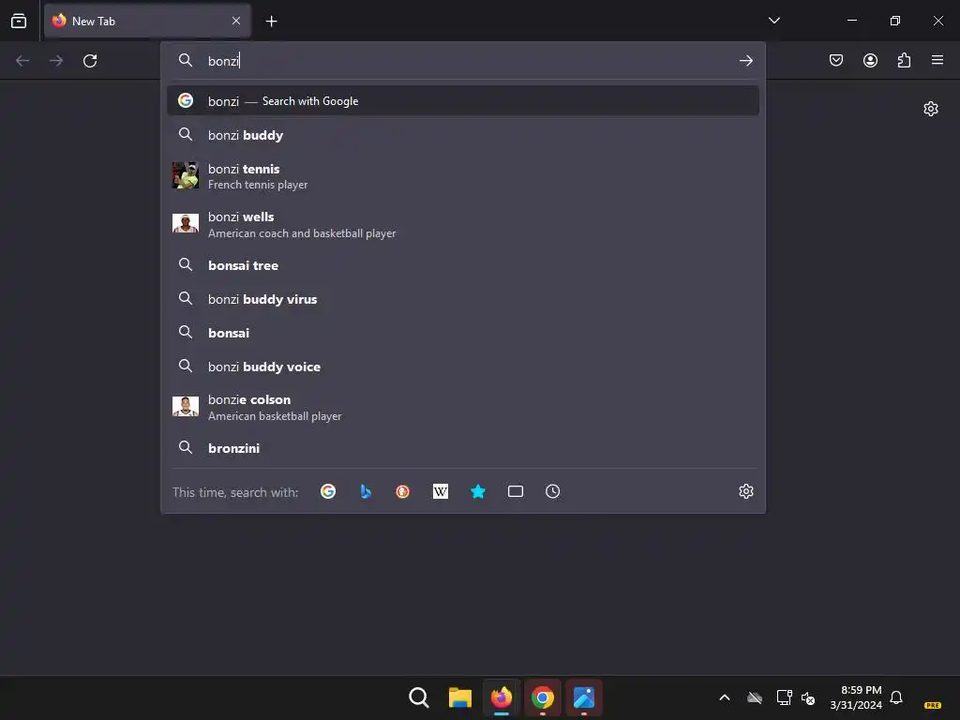Reload the current page
960x720 pixels.
click(90, 61)
